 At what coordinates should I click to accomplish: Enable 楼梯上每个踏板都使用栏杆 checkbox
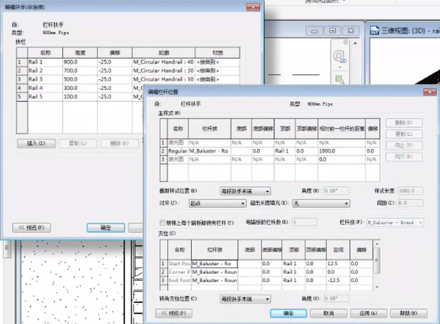coord(162,222)
